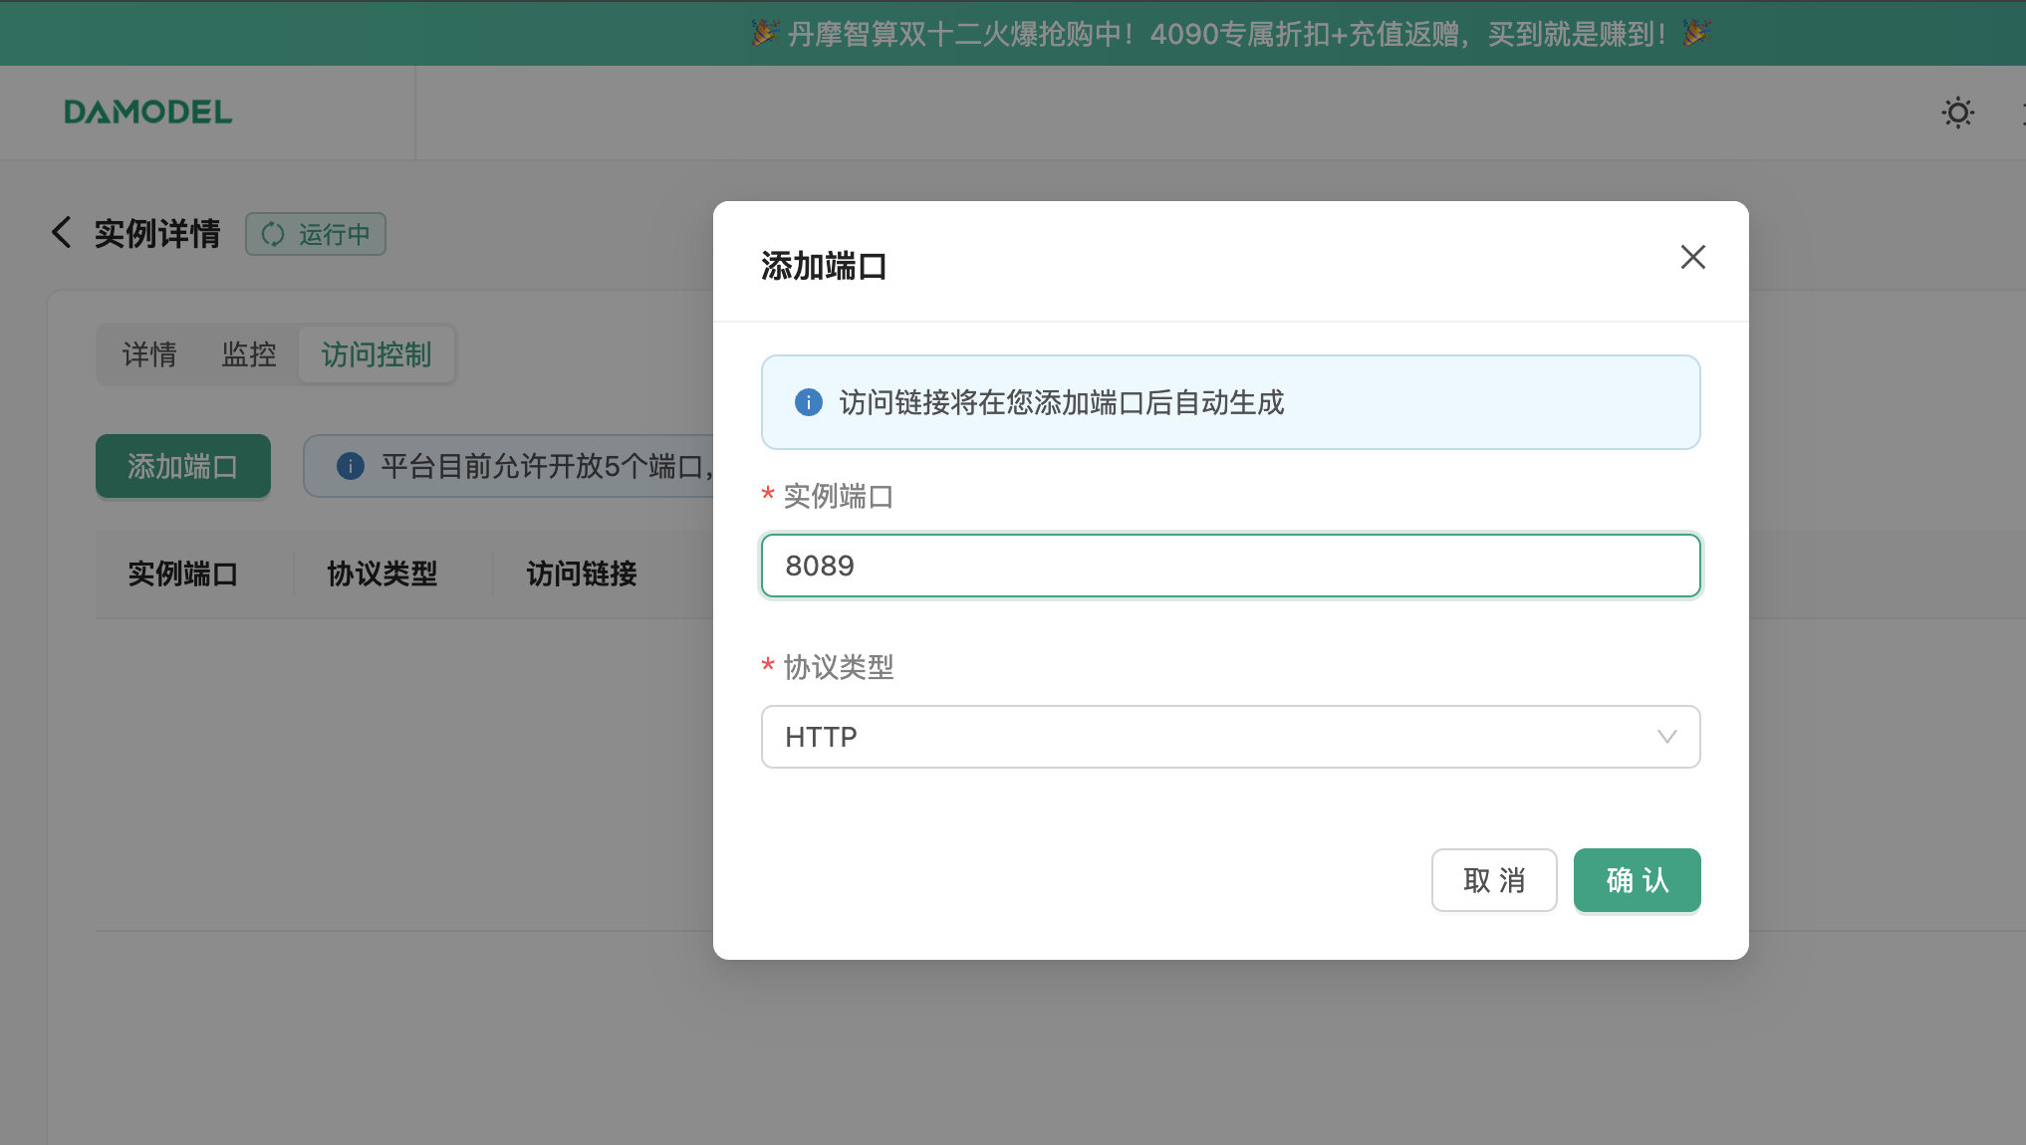This screenshot has width=2026, height=1145.
Task: Toggle the sun theme icon
Action: [x=1957, y=113]
